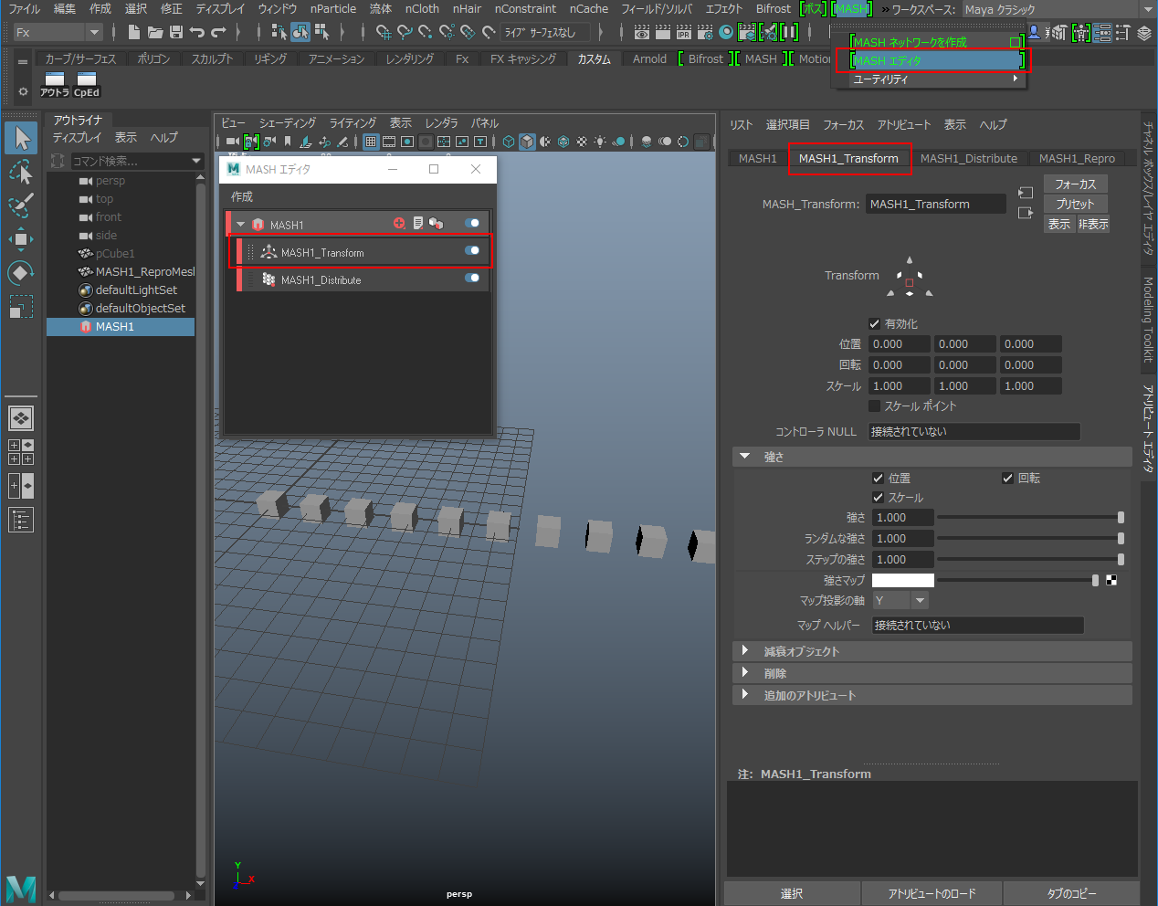Click the Add Node icon on MASH1 row

[399, 223]
